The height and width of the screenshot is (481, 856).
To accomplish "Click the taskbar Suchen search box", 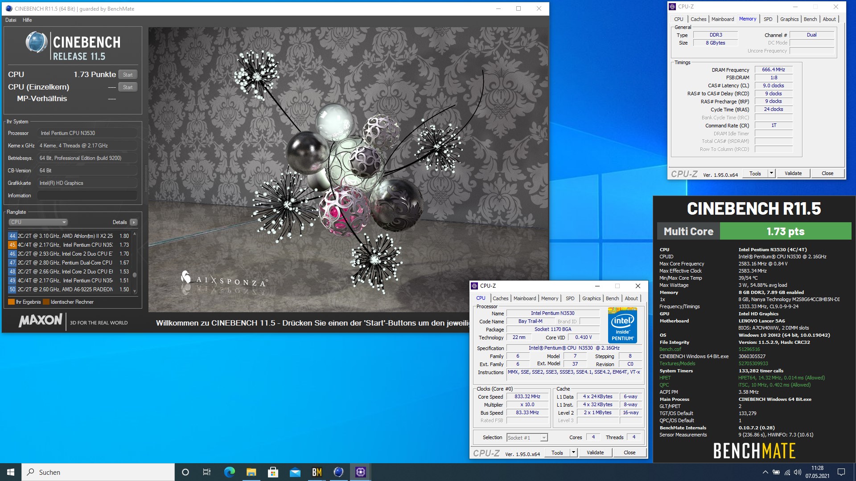I will point(98,472).
